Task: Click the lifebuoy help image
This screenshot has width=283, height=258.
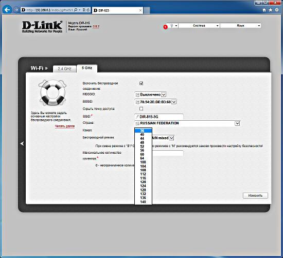Action: coord(52,93)
